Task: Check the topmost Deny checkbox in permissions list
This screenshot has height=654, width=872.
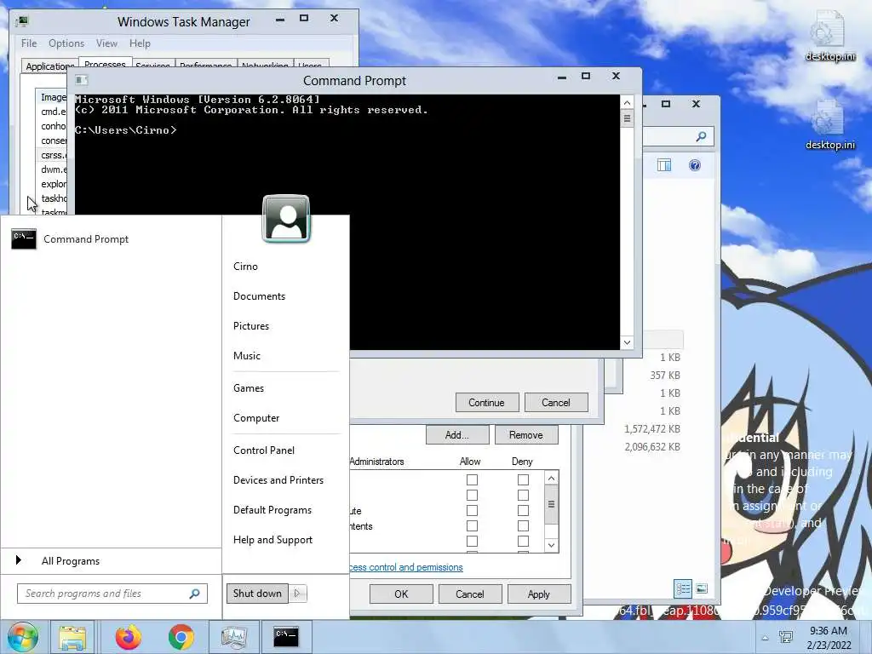Action: (x=524, y=479)
